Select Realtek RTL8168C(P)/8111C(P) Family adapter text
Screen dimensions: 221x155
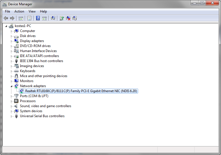point(81,91)
